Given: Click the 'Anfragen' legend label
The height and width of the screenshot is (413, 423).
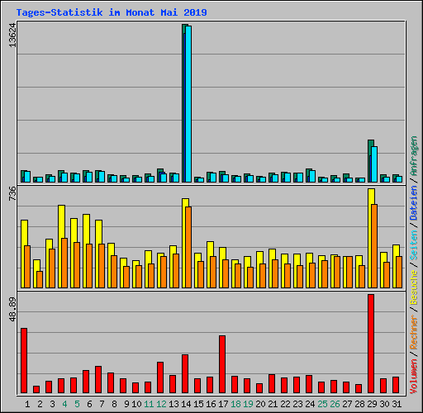Looking at the screenshot, I should 414,156.
